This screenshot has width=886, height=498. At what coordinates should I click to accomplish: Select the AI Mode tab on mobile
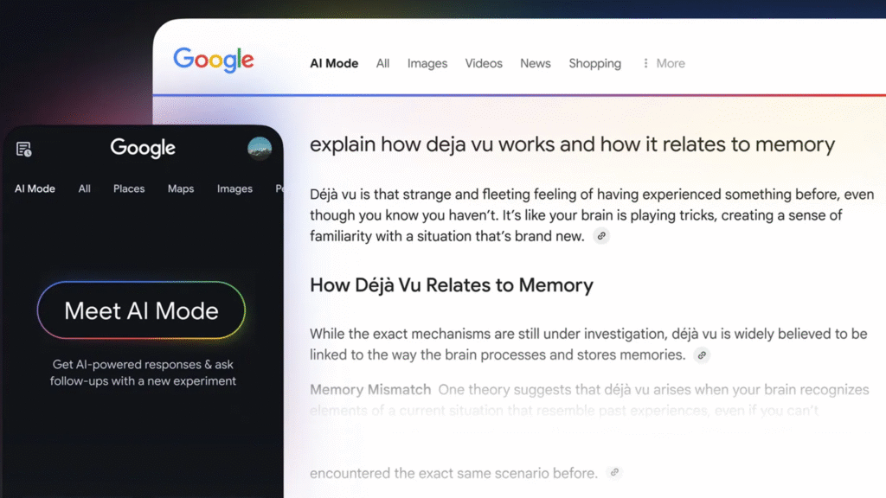click(34, 188)
